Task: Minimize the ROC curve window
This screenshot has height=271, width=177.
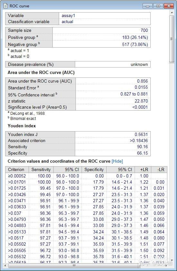Action: (148, 6)
